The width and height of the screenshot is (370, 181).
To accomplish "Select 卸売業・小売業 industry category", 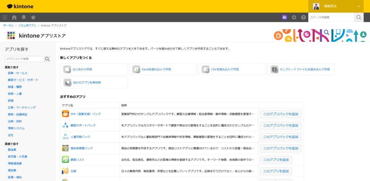I will [x=17, y=157].
